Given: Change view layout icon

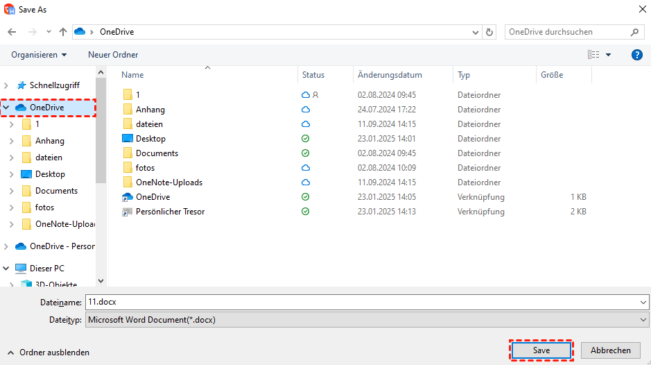Looking at the screenshot, I should (x=593, y=55).
